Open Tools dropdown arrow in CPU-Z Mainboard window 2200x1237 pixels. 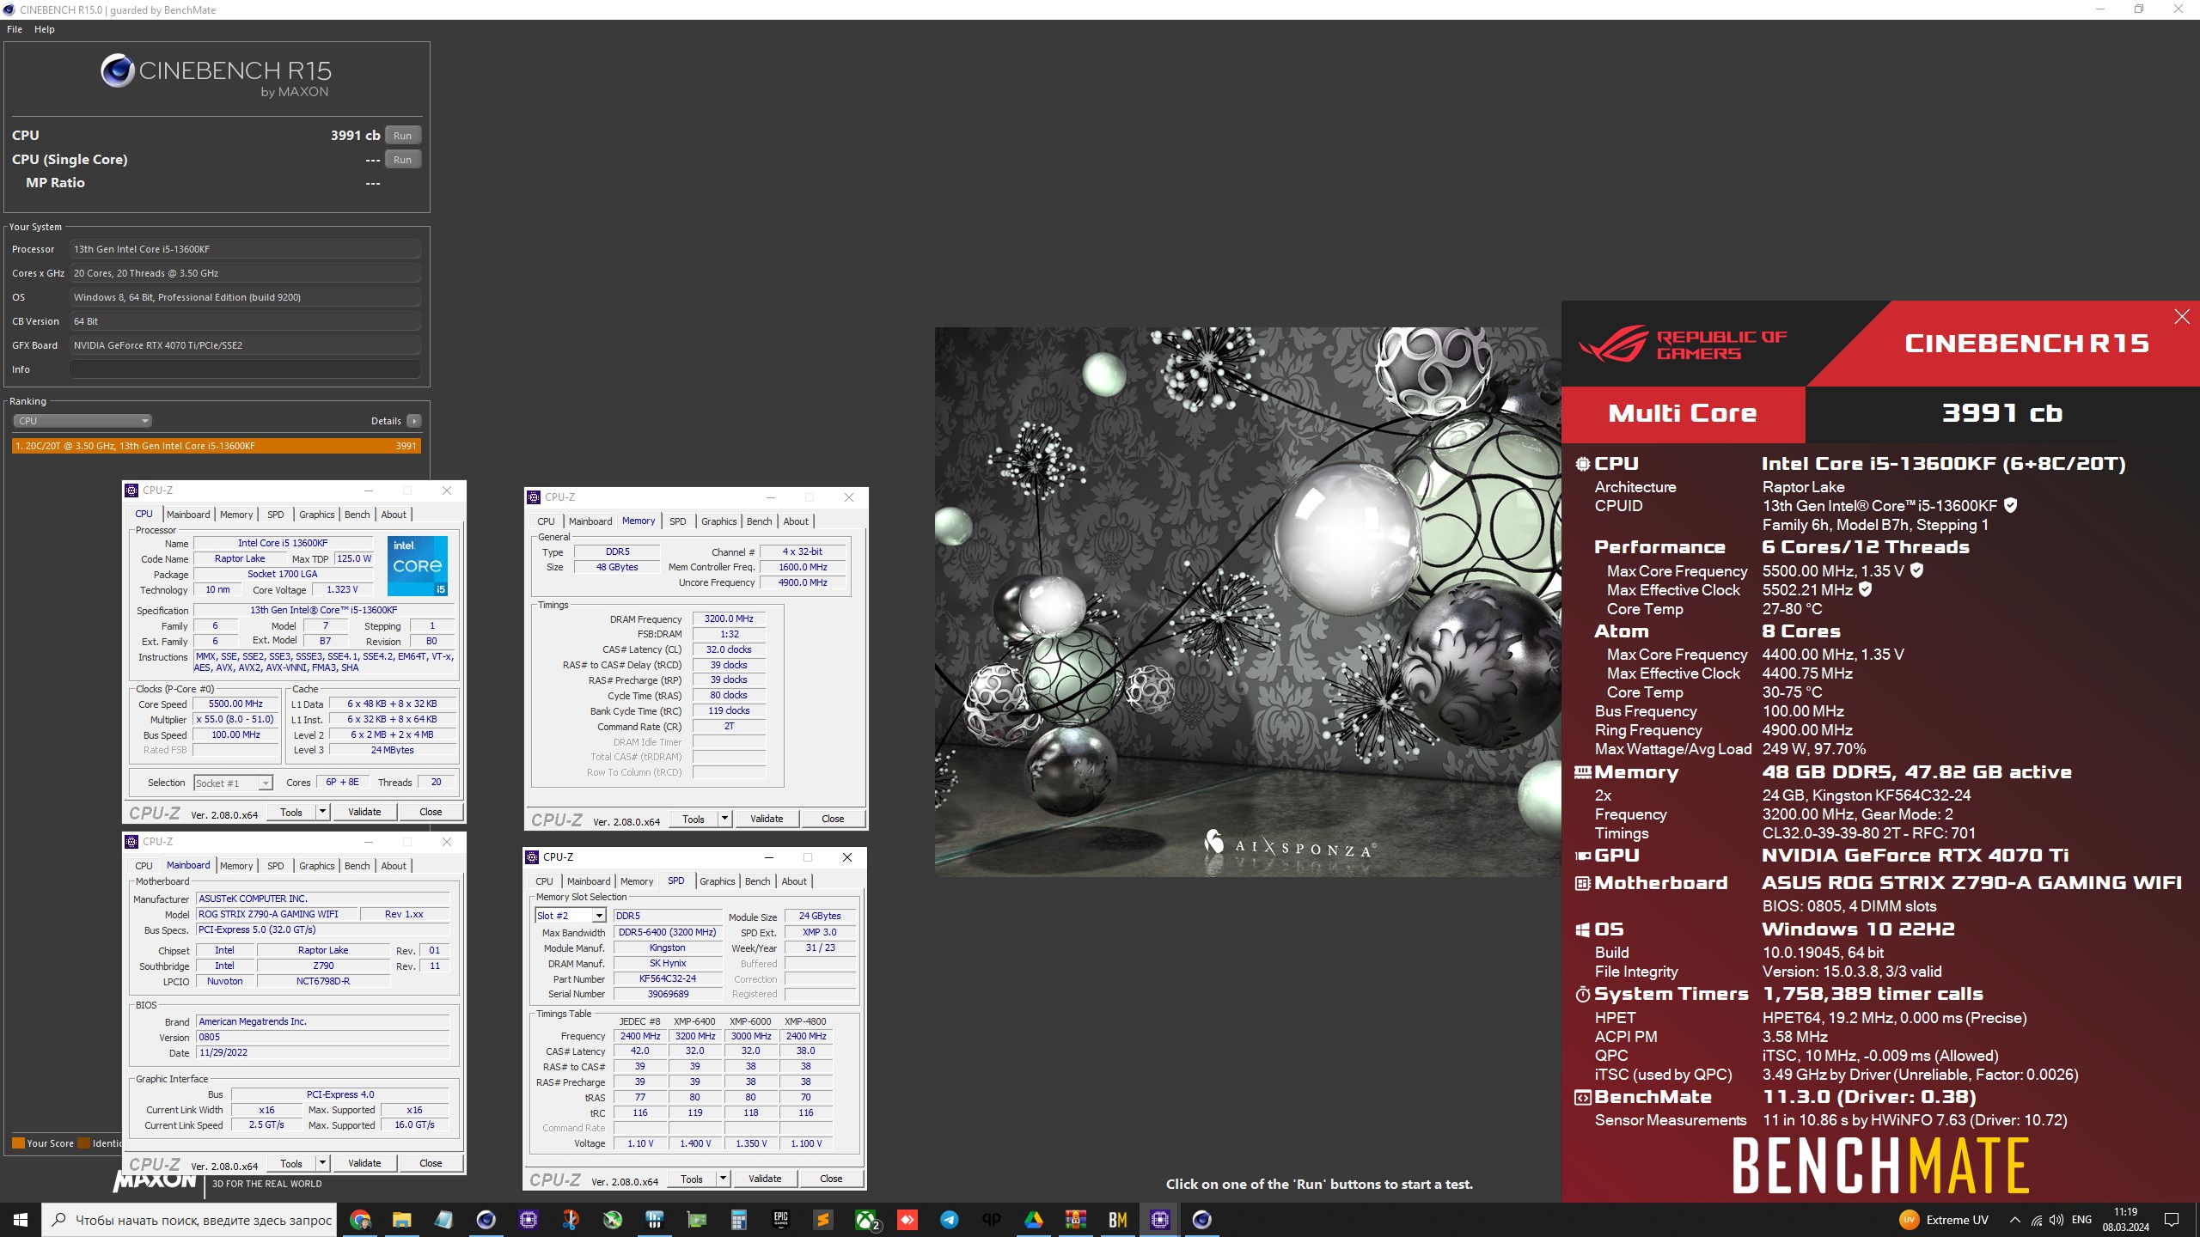(x=323, y=1163)
